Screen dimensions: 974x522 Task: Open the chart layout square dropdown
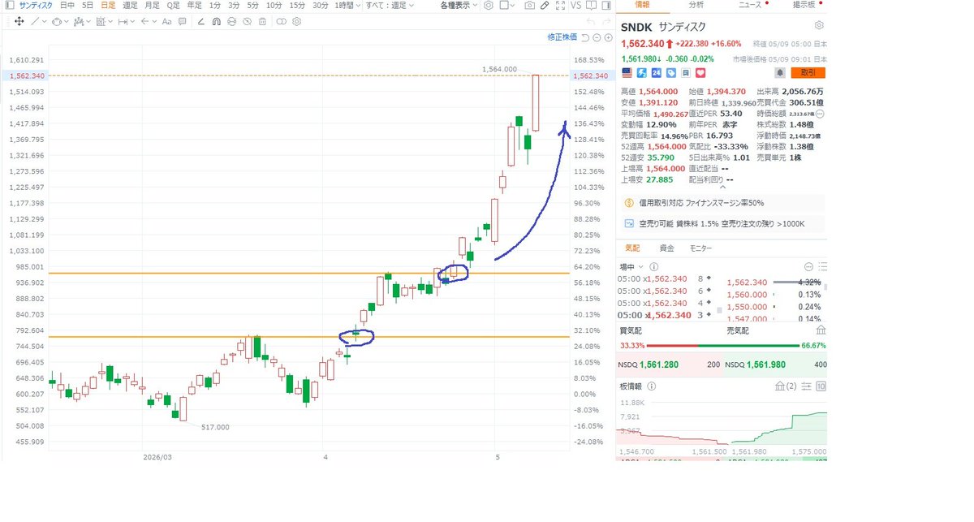(507, 5)
